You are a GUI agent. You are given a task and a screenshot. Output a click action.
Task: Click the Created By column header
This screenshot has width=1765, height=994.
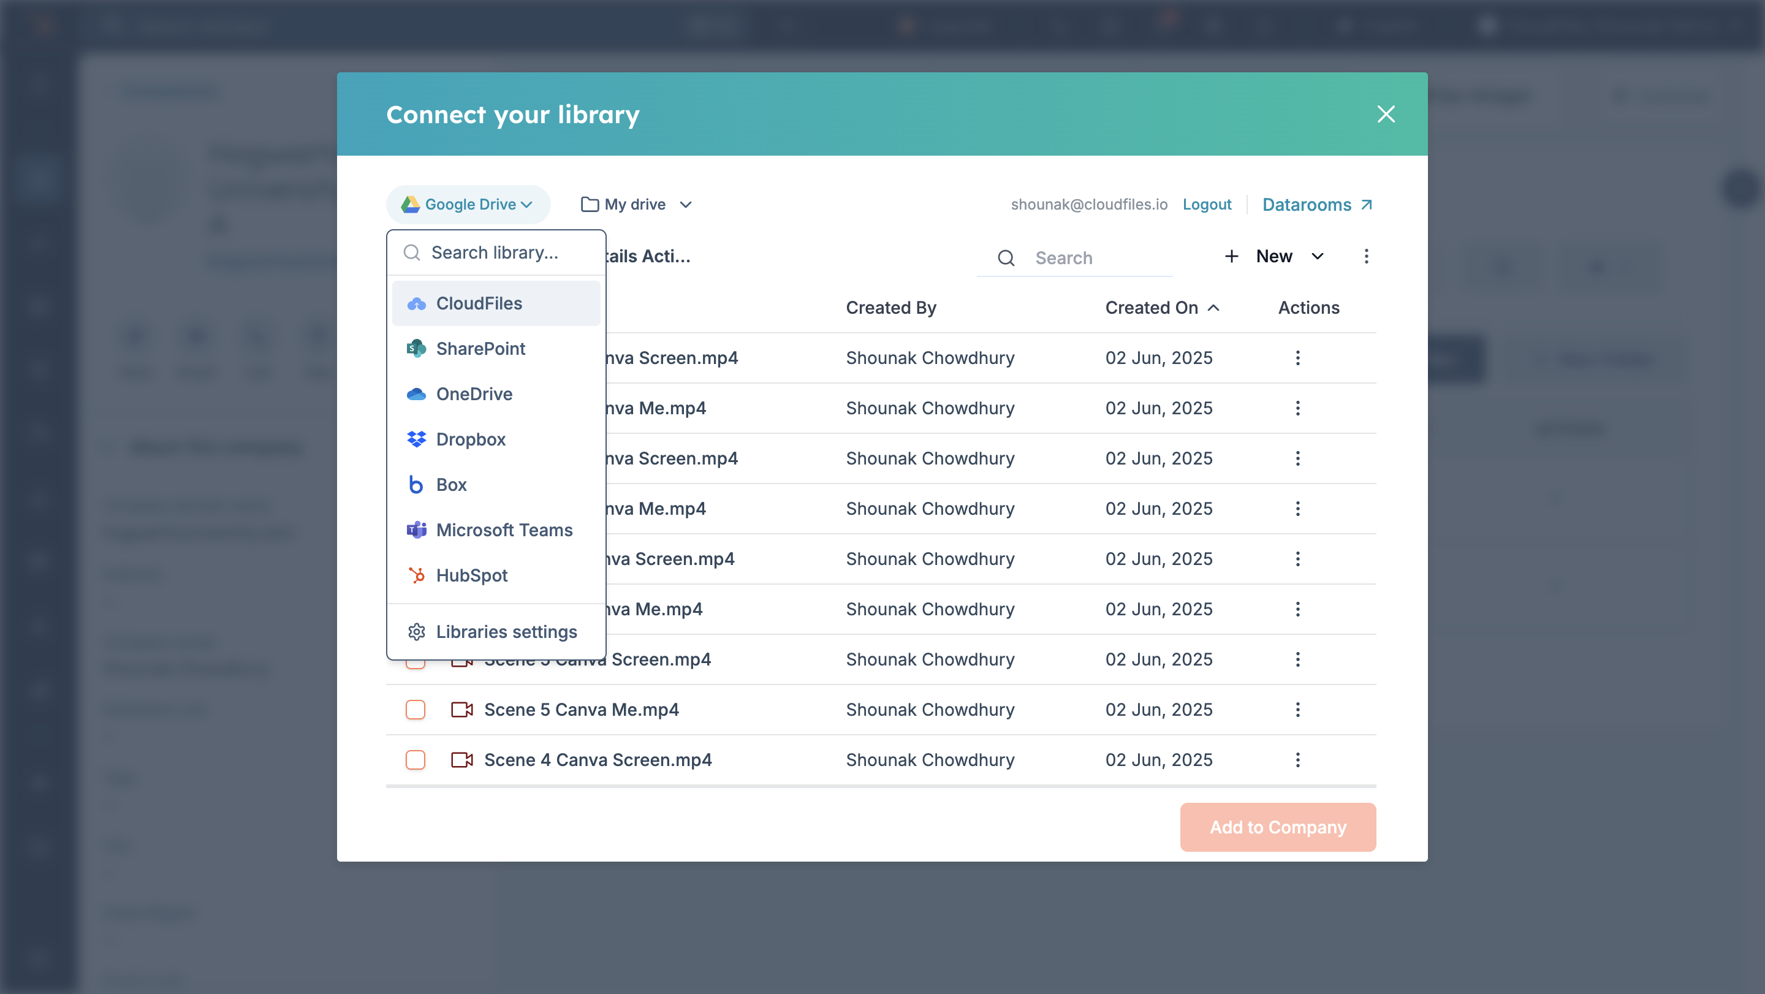pos(890,308)
